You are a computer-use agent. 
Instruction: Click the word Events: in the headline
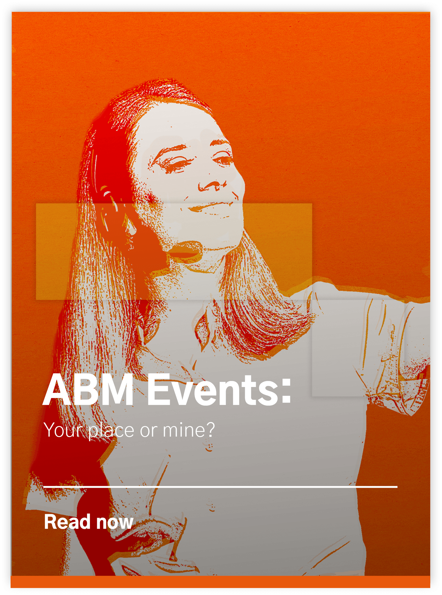pyautogui.click(x=219, y=390)
